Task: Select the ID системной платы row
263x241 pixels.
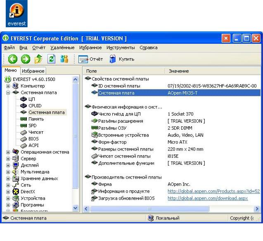Action: click(173, 86)
